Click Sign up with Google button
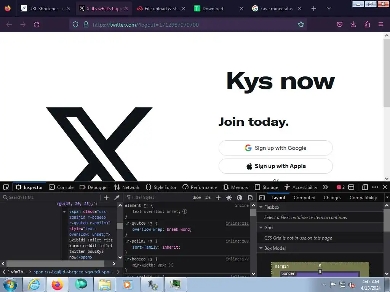Screen dimensions: 390x292 point(276,148)
